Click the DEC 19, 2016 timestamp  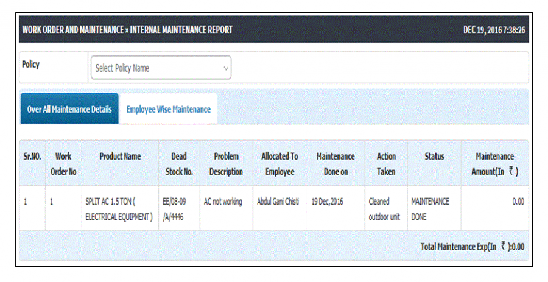(x=494, y=30)
